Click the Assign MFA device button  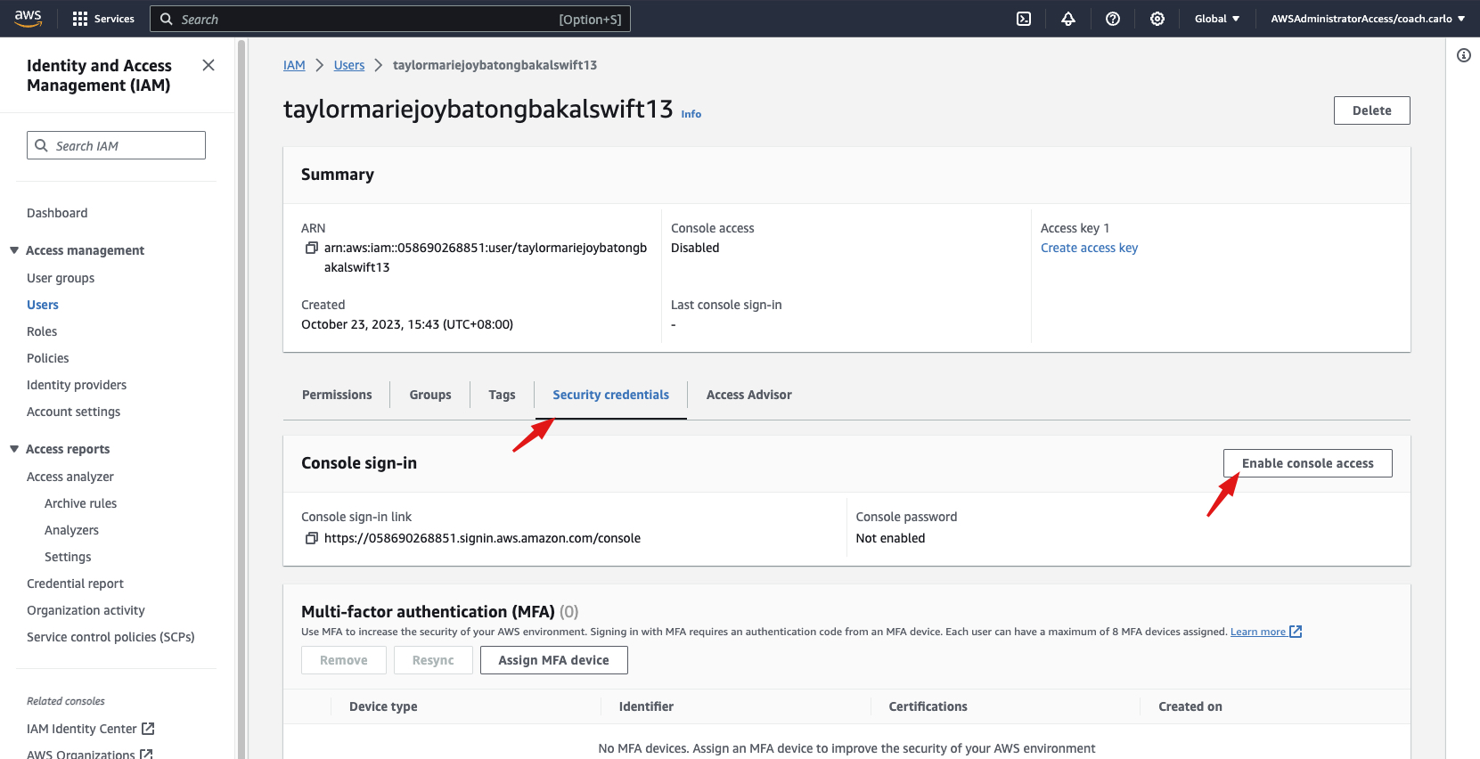[553, 660]
